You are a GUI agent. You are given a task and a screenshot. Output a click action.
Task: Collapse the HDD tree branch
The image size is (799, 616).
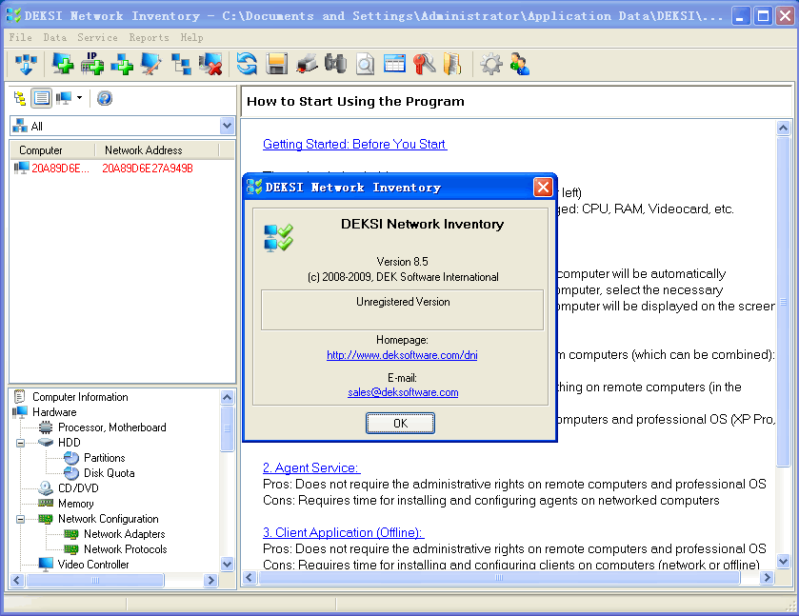[x=19, y=442]
